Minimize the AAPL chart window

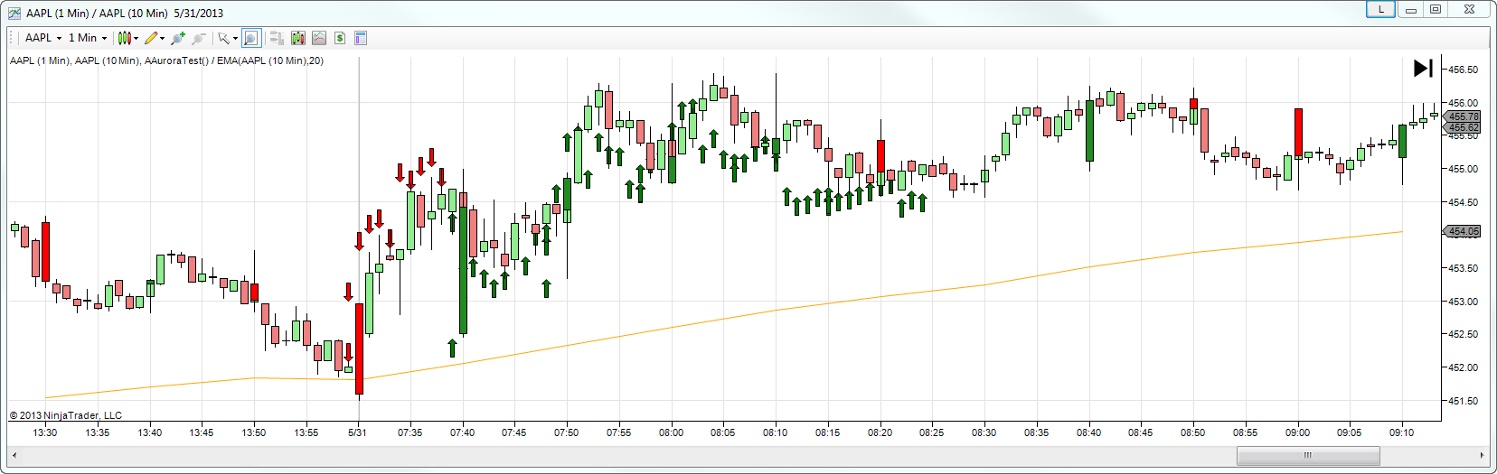[x=1410, y=9]
